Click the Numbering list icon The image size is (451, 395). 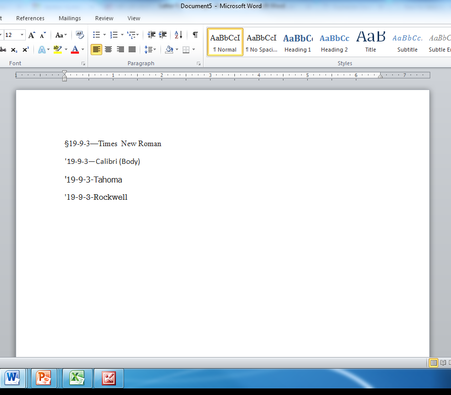pos(114,35)
